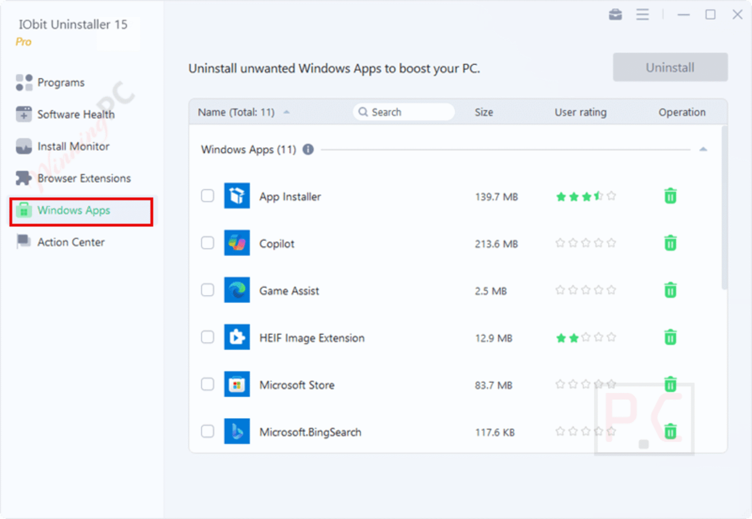The width and height of the screenshot is (752, 519).
Task: Mark the Microsoft Store checkbox
Action: tap(208, 384)
